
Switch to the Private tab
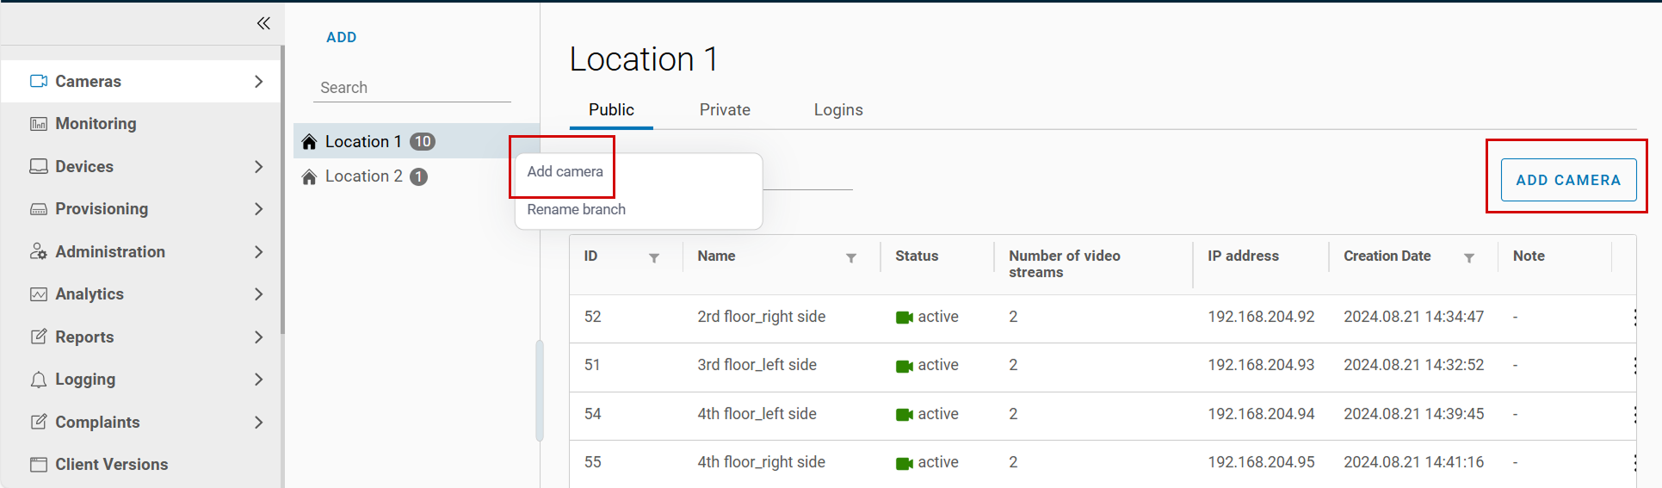(725, 110)
